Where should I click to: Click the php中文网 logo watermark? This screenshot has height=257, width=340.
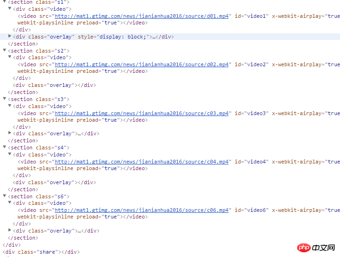click(316, 248)
